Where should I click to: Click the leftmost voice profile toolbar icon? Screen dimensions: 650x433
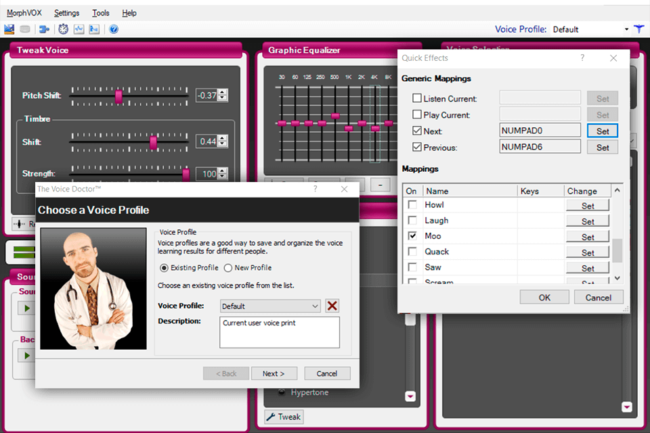[x=9, y=29]
